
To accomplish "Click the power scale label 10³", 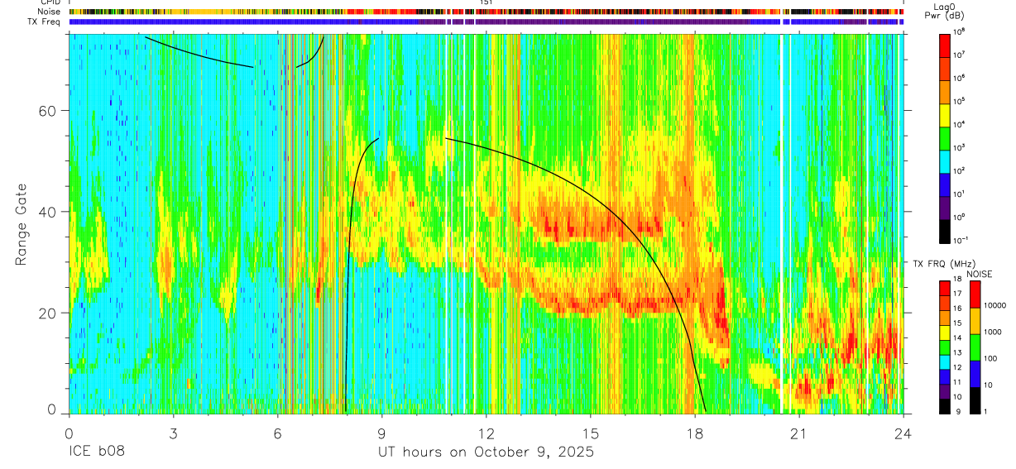I will [x=959, y=147].
